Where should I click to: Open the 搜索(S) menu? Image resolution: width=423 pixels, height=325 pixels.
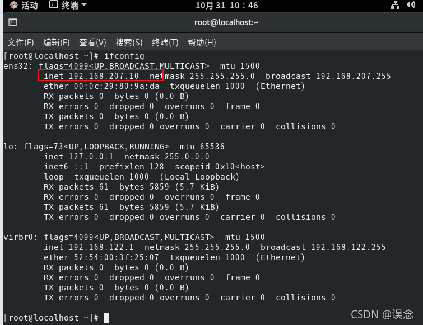pyautogui.click(x=129, y=43)
